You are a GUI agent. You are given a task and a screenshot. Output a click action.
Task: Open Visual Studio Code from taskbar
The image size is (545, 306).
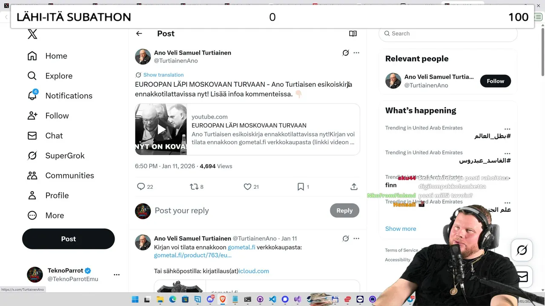tap(272, 300)
